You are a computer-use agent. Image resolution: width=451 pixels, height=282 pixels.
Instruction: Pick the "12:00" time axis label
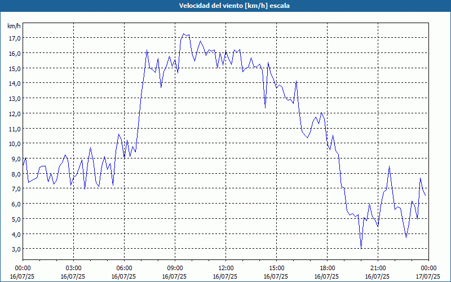point(225,268)
